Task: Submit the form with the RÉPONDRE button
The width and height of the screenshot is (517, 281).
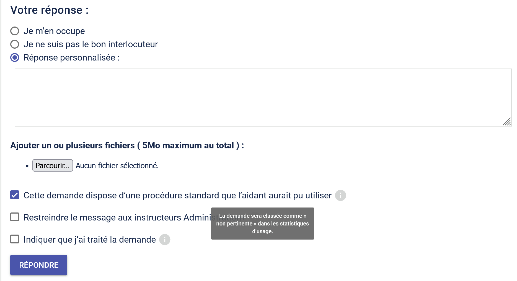Action: pos(39,265)
